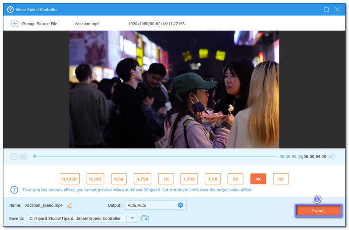Image resolution: width=349 pixels, height=230 pixels.
Task: Open output settings via the gear icon
Action: (x=180, y=205)
